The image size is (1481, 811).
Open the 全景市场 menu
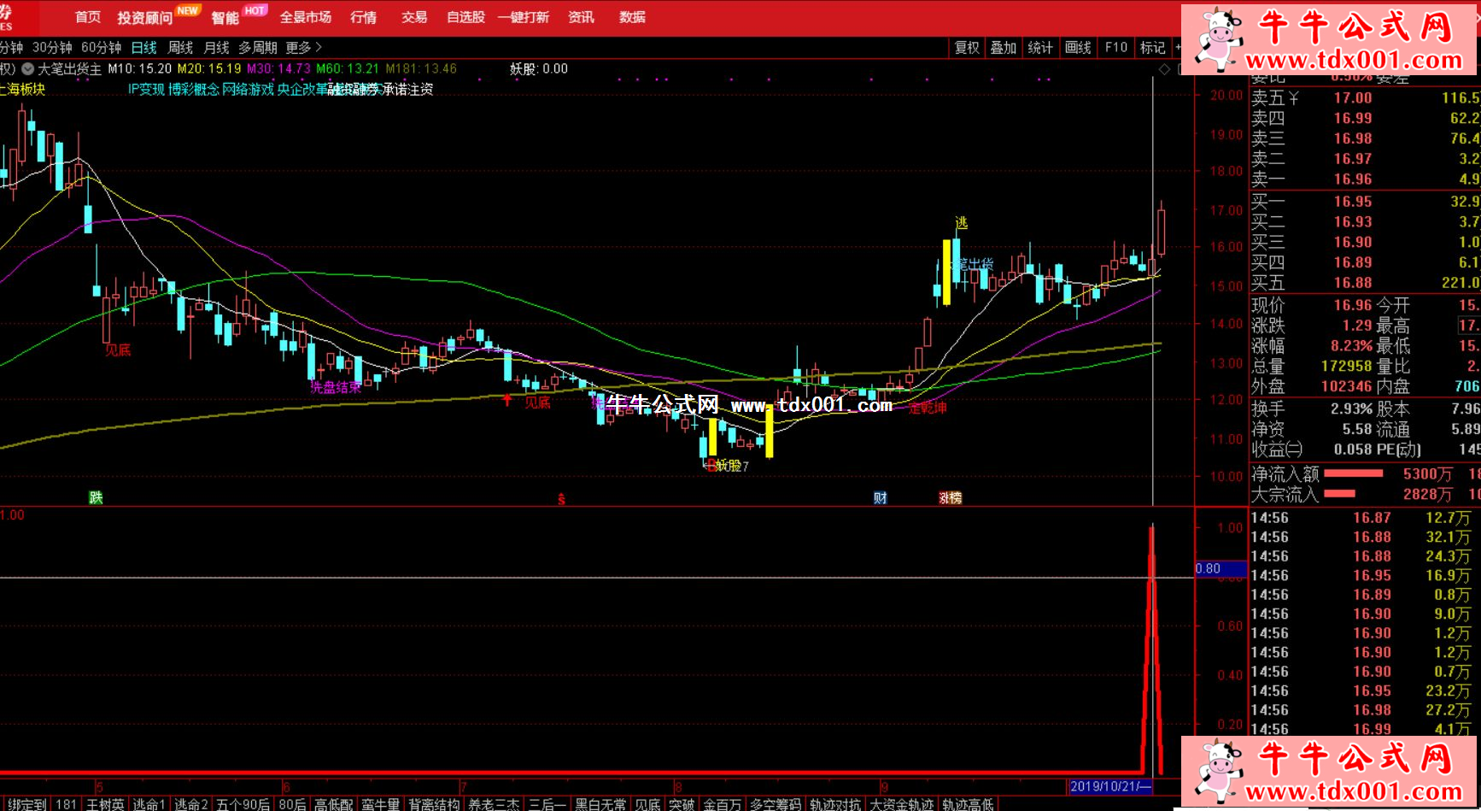[x=305, y=17]
